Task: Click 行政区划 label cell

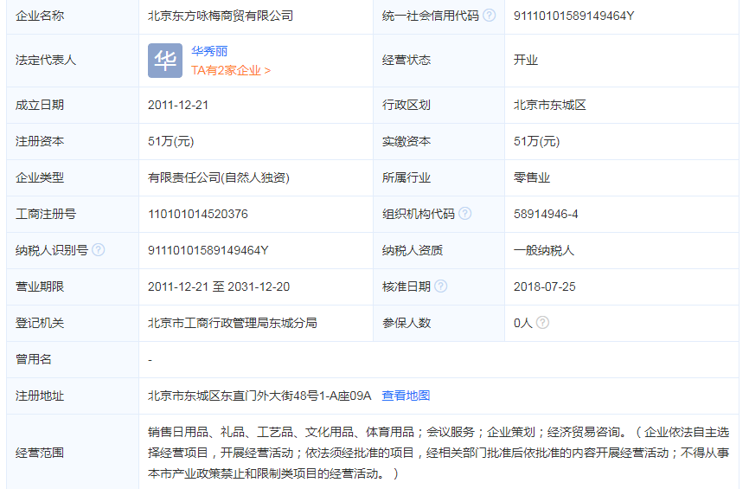Action: [439, 105]
